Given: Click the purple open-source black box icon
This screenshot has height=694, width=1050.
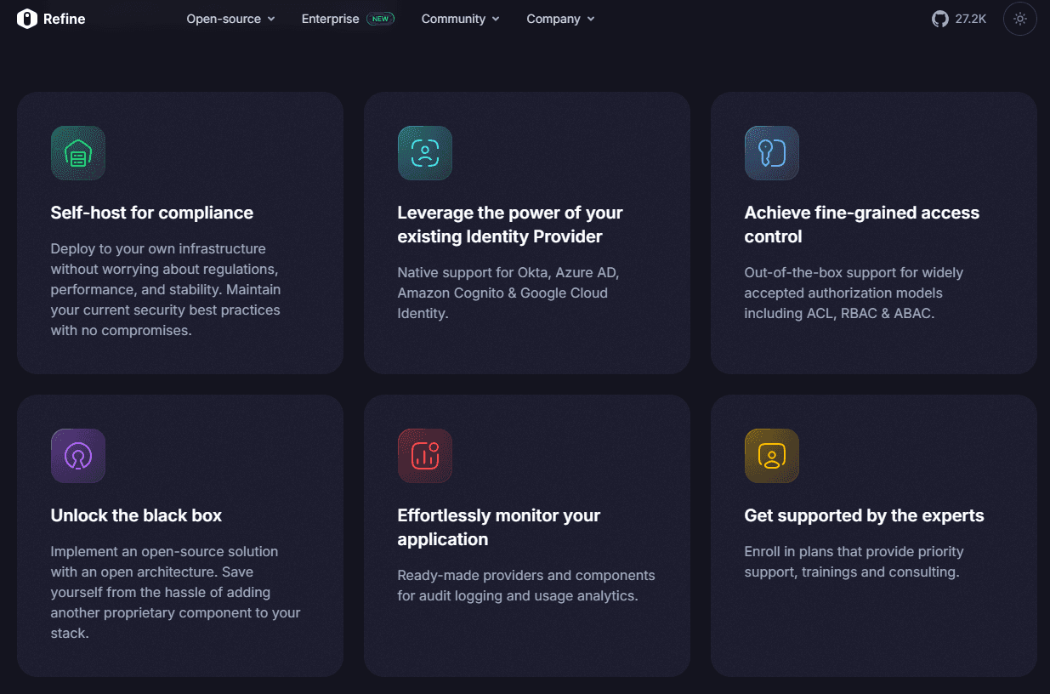Looking at the screenshot, I should [78, 456].
